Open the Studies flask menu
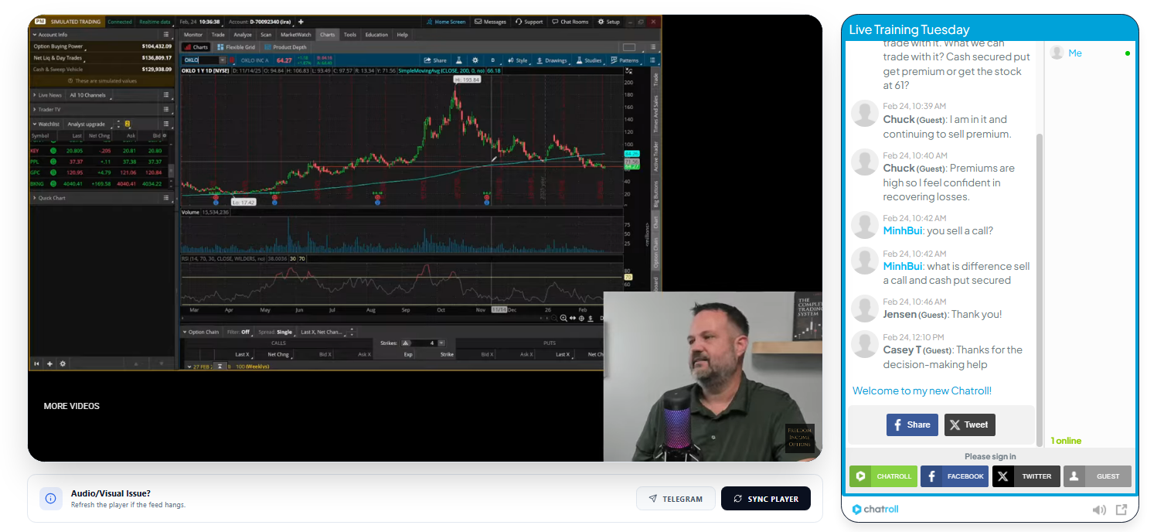 [587, 60]
